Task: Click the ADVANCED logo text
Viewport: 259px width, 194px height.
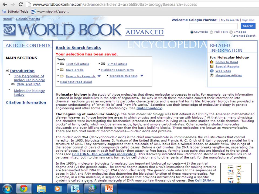Action: point(145,32)
